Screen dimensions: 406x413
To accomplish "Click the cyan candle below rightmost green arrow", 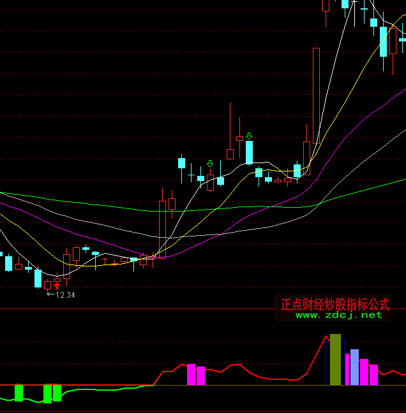I will tap(249, 153).
